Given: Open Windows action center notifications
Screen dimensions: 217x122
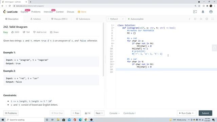Looking at the screenshot, I should (214, 120).
